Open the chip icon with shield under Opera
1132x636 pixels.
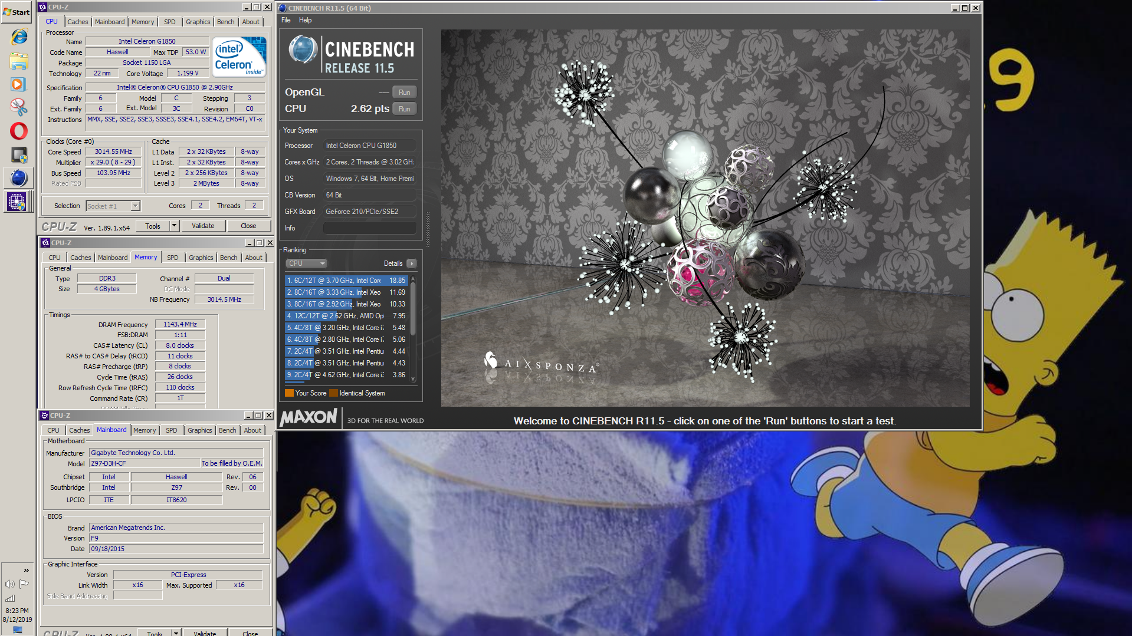(19, 154)
